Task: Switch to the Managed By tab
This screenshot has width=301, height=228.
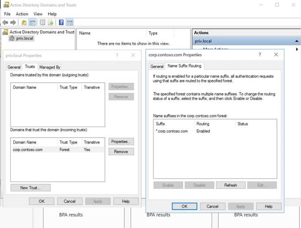Action: 50,67
